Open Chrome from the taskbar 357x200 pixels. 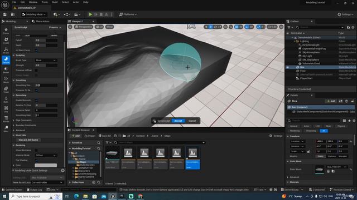point(140,196)
